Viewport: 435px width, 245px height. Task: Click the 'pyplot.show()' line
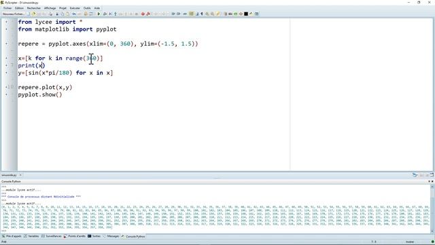[40, 95]
